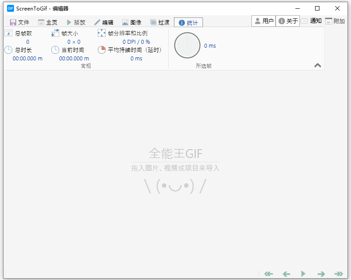This screenshot has width=351, height=280.
Task: Click the 所选帧 group label
Action: pyautogui.click(x=204, y=66)
